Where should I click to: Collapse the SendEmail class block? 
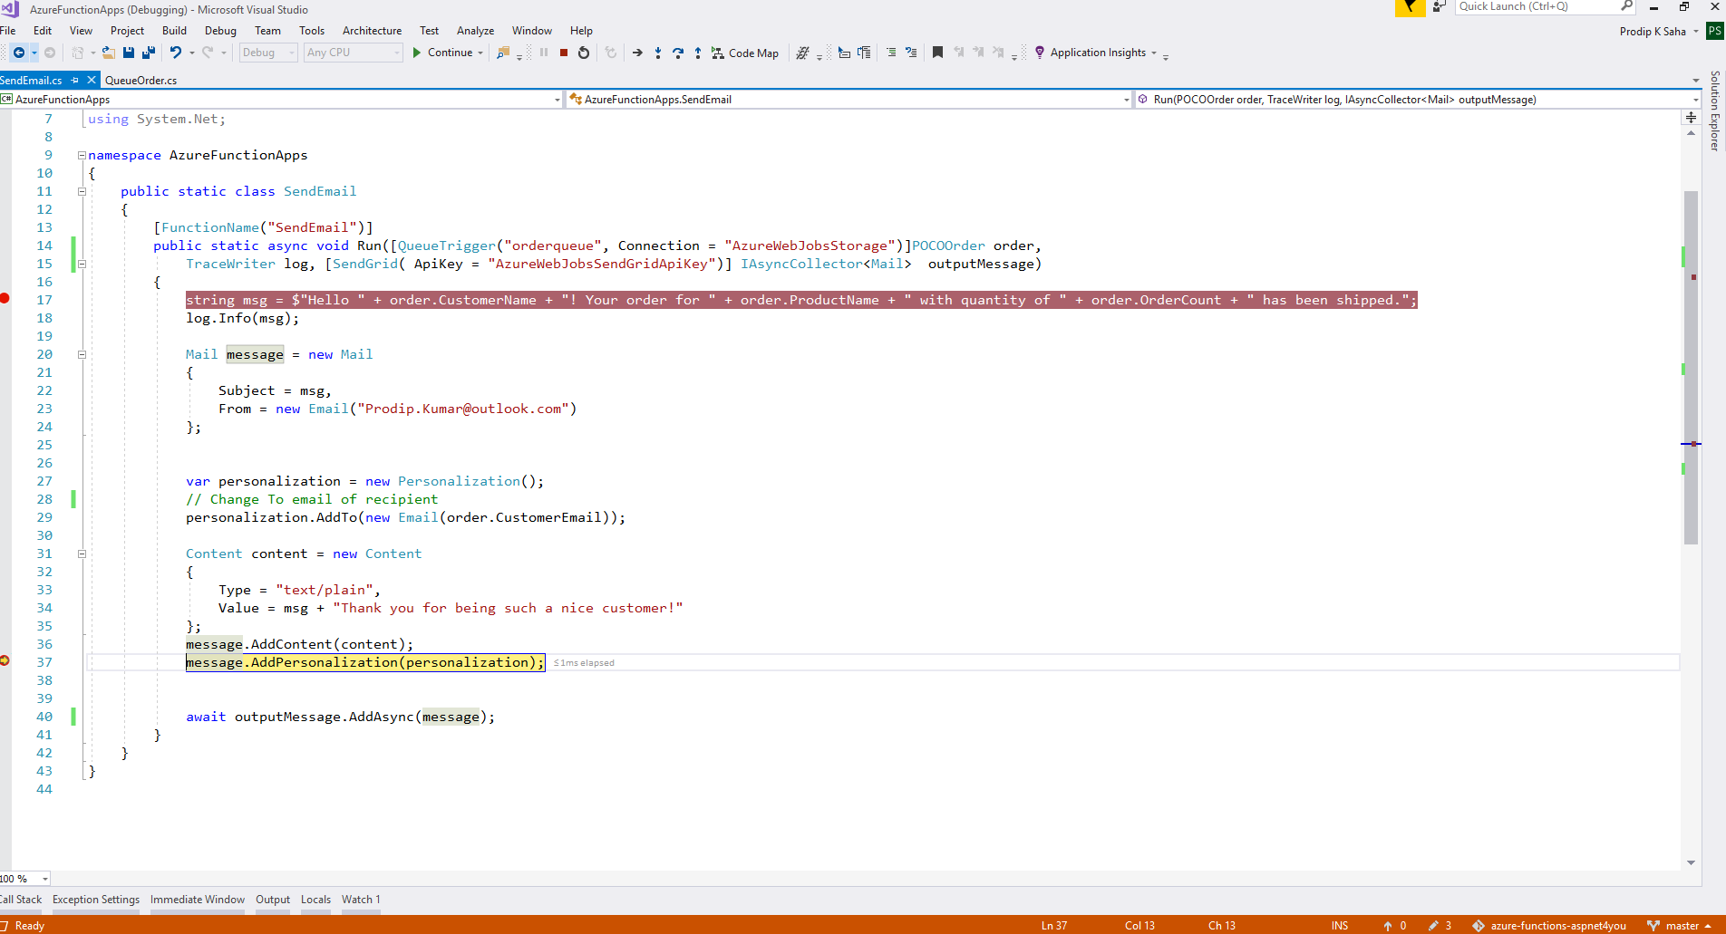pyautogui.click(x=82, y=191)
